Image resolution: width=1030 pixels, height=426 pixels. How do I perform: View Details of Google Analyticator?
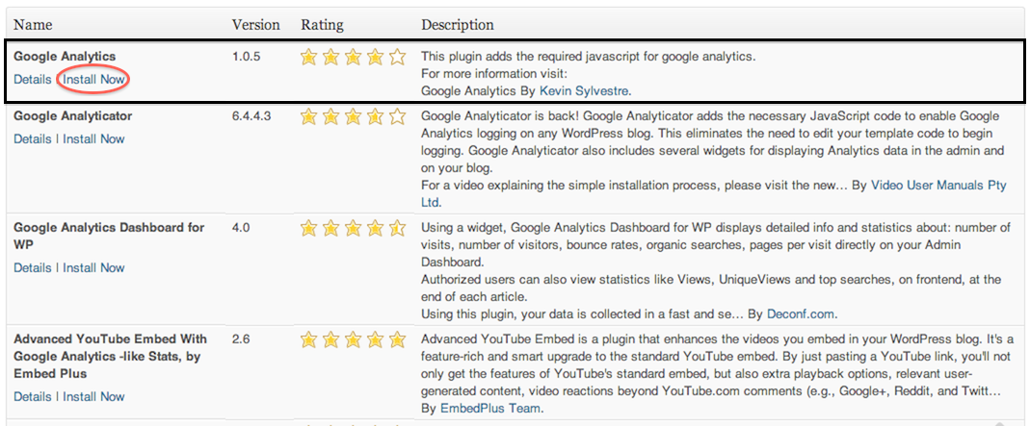(32, 138)
